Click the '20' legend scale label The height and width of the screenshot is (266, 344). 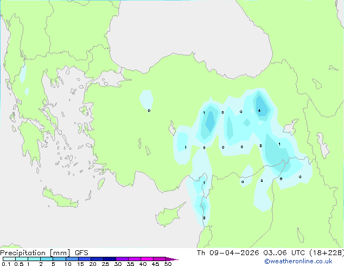(x=93, y=264)
